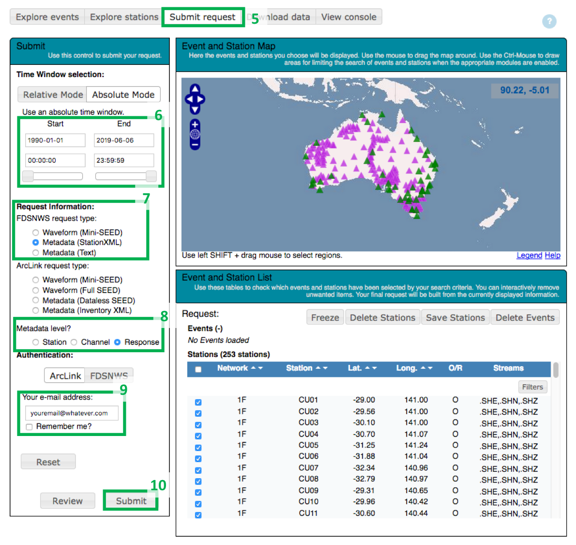Viewport: 576px width, 545px height.
Task: Zoom in on the map with the plus icon
Action: [x=195, y=124]
